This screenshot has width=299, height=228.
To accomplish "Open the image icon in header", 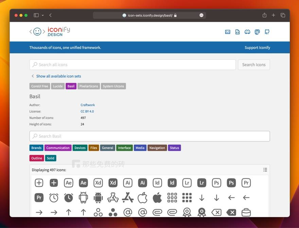I will [228, 32].
